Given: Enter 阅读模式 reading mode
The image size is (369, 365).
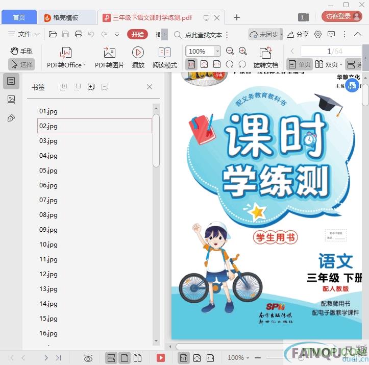Looking at the screenshot, I should 164,58.
